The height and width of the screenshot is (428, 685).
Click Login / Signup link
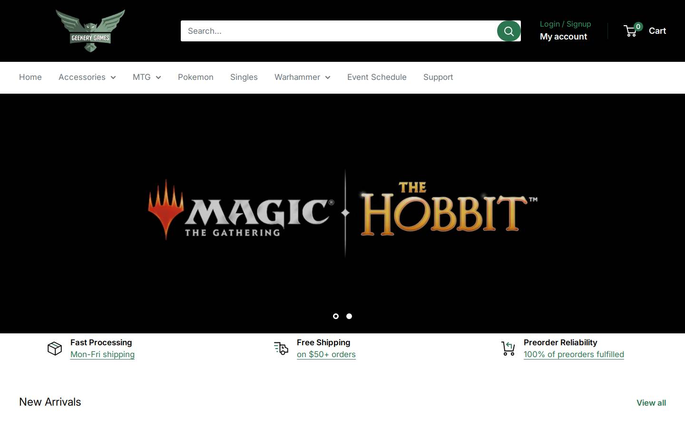click(566, 24)
